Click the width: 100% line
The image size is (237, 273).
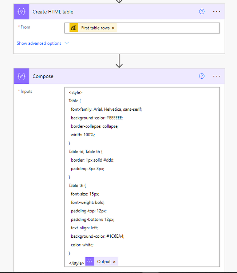click(83, 135)
